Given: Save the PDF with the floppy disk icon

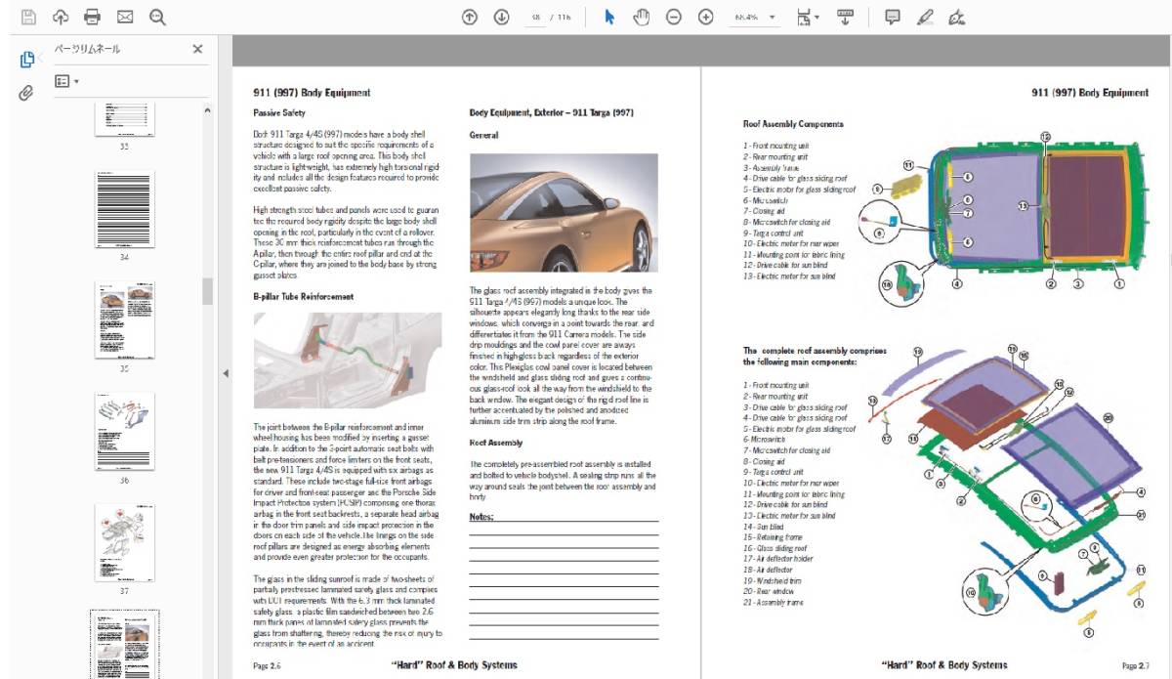Looking at the screenshot, I should 28,17.
